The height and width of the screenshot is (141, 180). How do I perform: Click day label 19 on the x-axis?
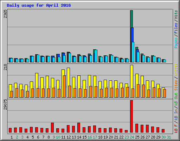[105, 137]
